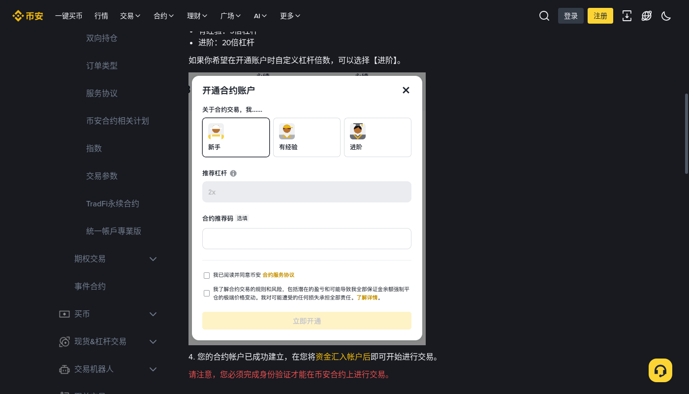689x394 pixels.
Task: Check the 我已阅读并同意币安 agreement checkbox
Action: pos(207,275)
